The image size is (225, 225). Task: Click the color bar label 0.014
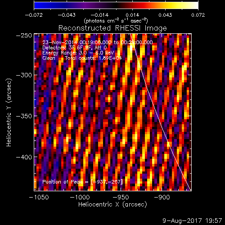click(x=132, y=15)
